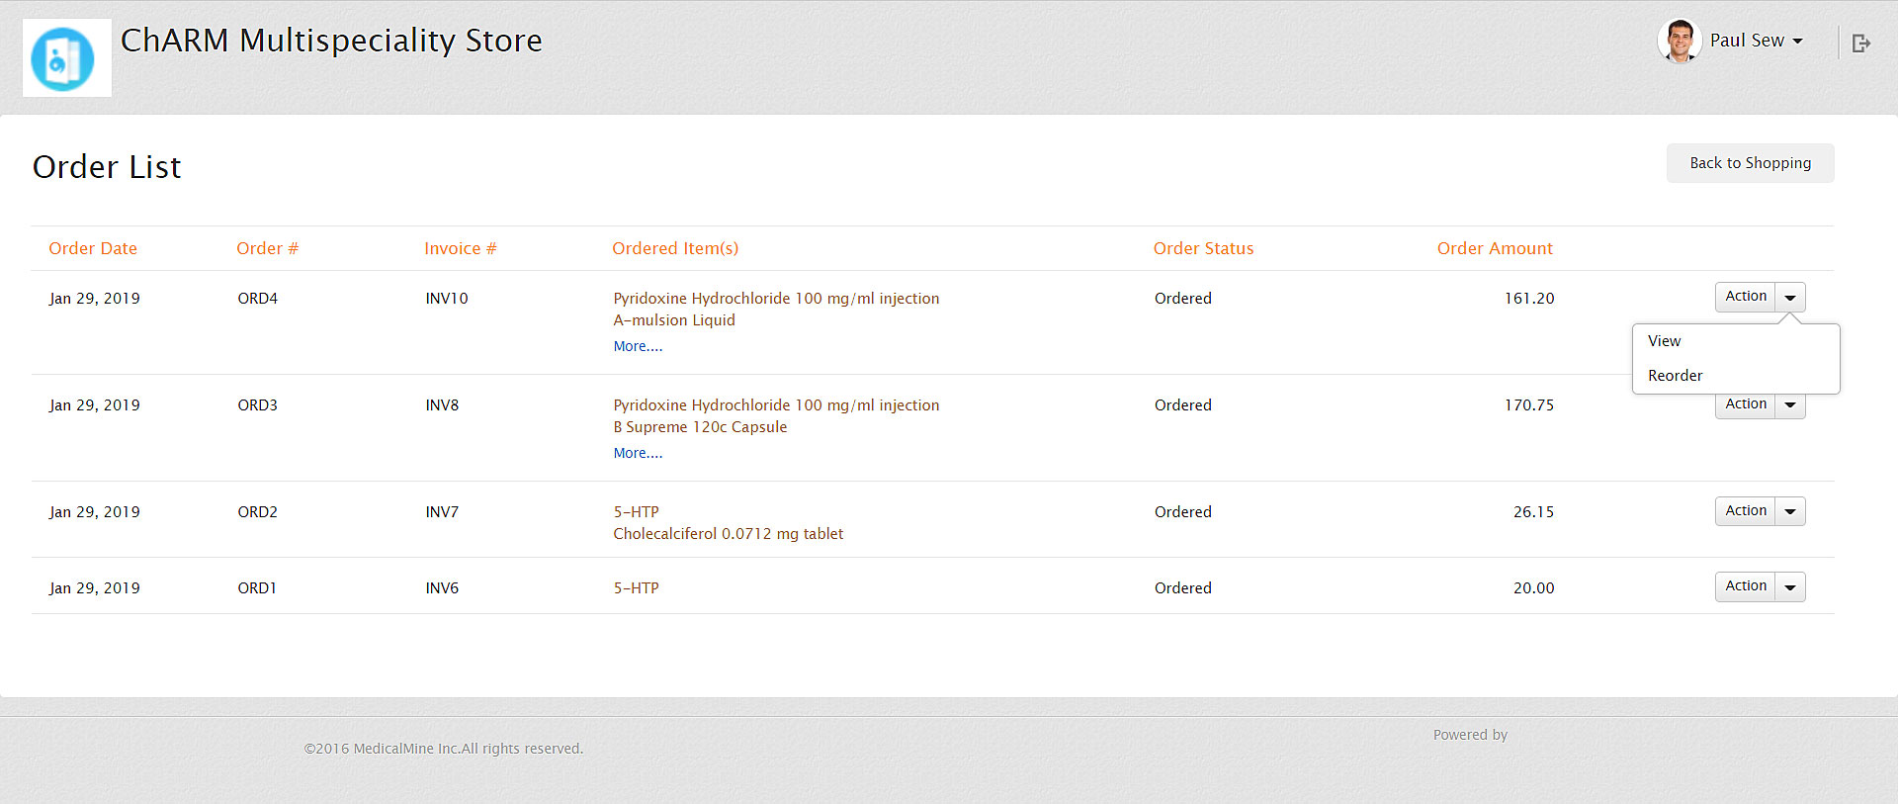The image size is (1898, 804).
Task: Click the logout icon in header
Action: coord(1860,43)
